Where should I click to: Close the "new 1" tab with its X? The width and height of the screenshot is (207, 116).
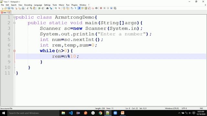pos(9,13)
